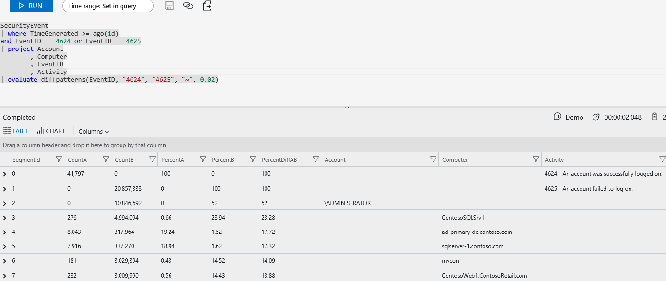
Task: Click the "SecurityEvent" line in the query editor
Action: pyautogui.click(x=24, y=25)
